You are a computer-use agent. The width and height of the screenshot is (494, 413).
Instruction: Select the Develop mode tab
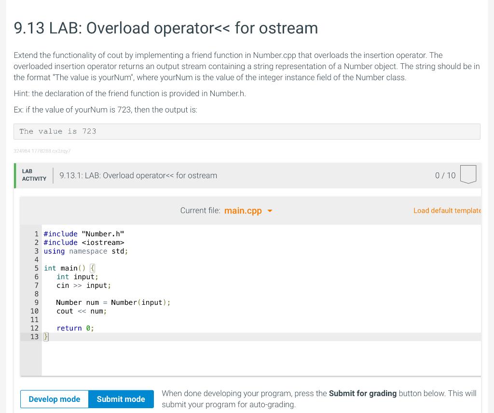[54, 399]
